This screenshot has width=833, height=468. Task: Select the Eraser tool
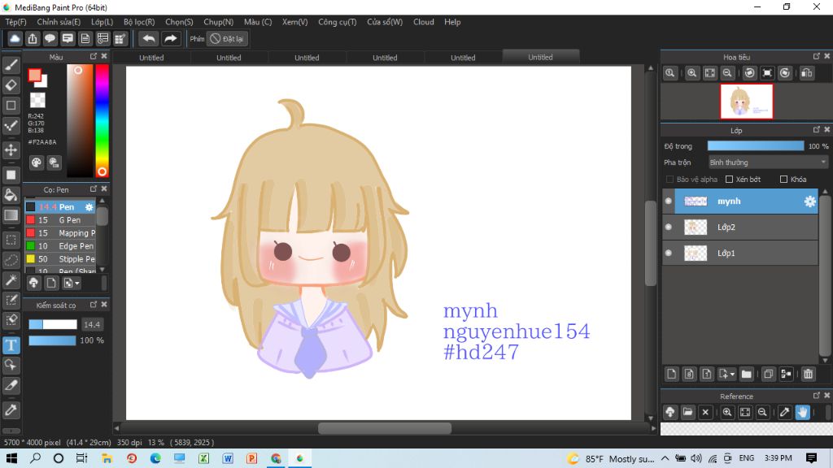[11, 84]
